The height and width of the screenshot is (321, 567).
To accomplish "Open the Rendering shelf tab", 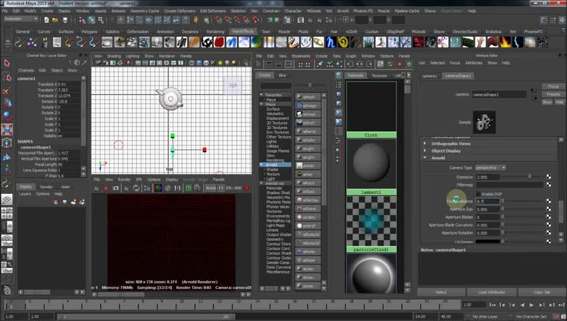I will (x=215, y=31).
